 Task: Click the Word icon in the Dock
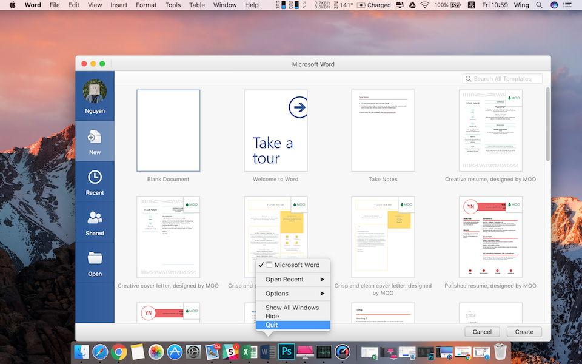click(x=267, y=351)
